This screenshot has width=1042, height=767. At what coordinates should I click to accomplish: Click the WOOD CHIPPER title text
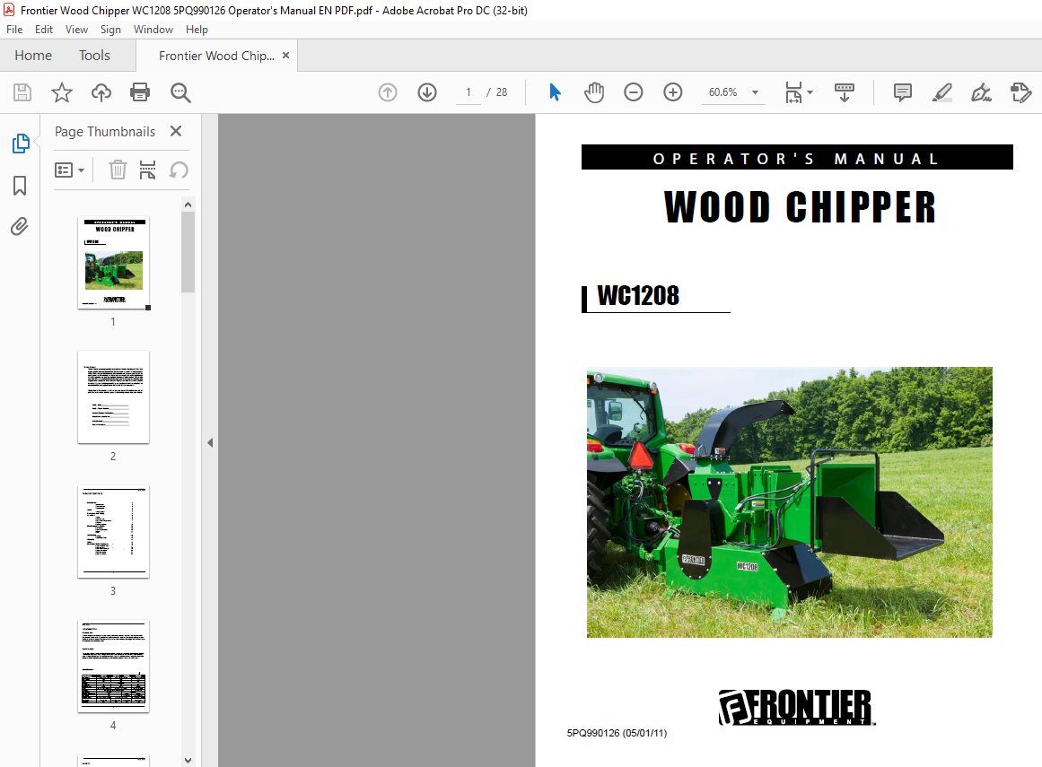pos(800,207)
